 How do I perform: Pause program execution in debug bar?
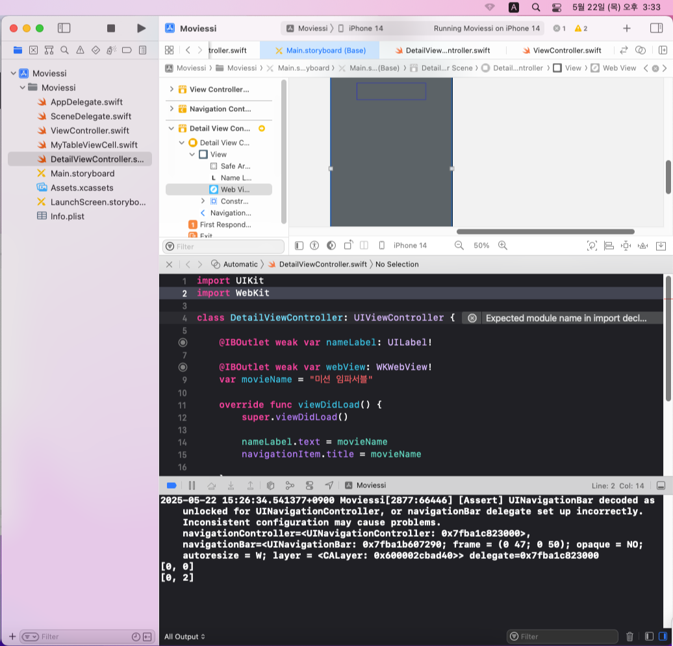point(192,485)
